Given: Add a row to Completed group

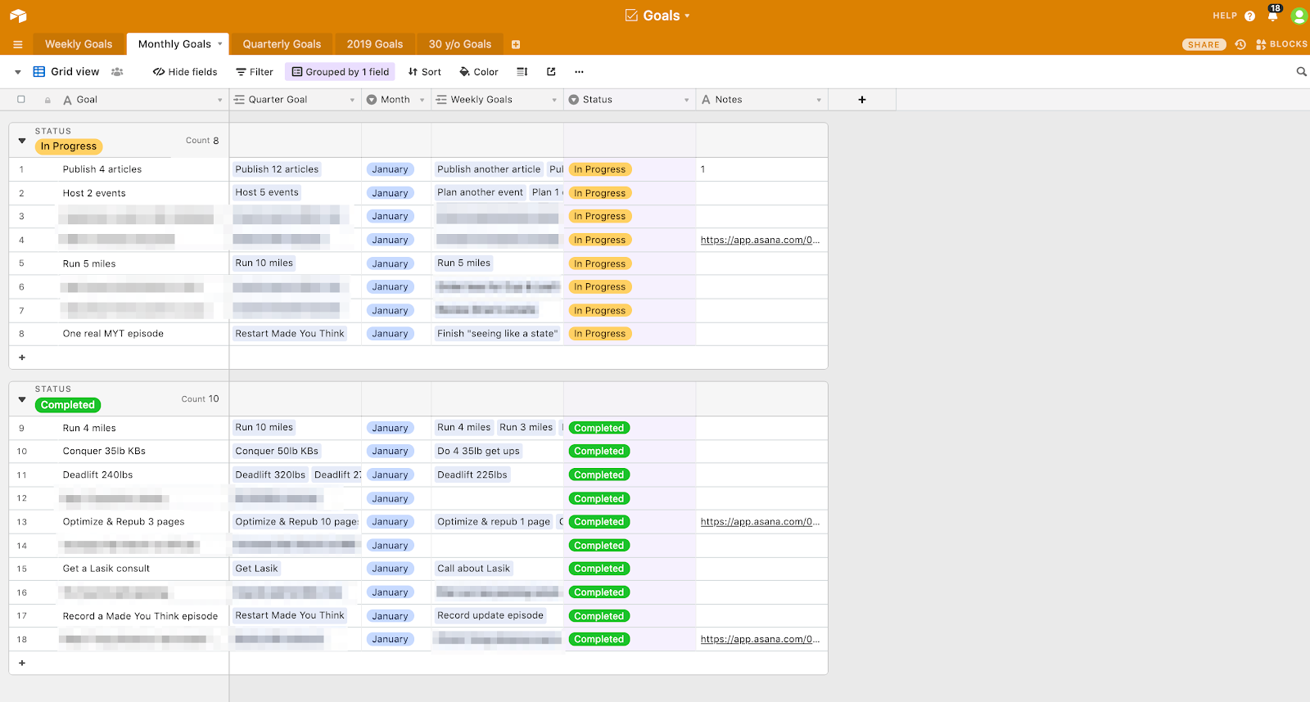Looking at the screenshot, I should 22,664.
